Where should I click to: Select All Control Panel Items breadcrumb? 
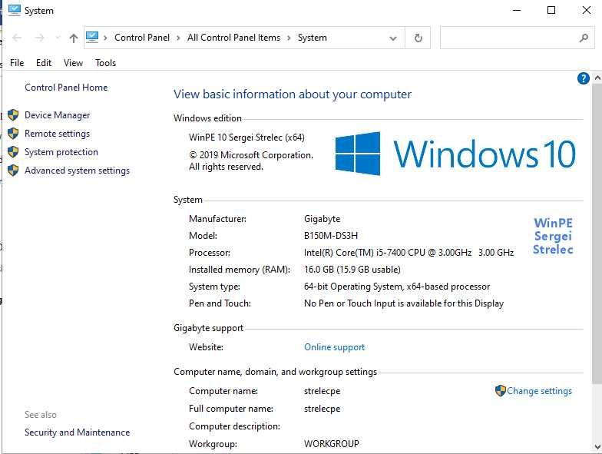coord(233,38)
